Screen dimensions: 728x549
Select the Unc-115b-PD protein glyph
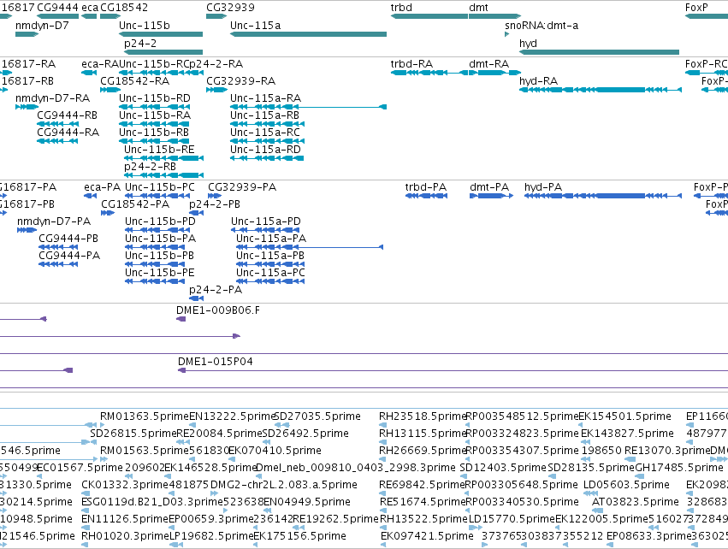pyautogui.click(x=157, y=230)
